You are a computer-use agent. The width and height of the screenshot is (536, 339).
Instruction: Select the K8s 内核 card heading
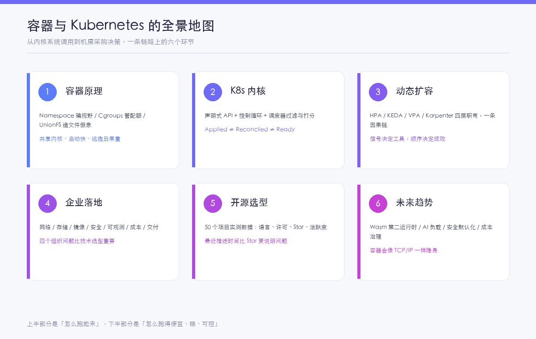click(x=248, y=91)
